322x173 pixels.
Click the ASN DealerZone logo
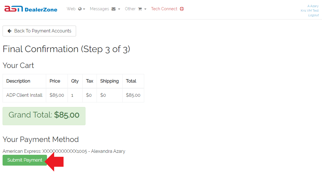31,9
